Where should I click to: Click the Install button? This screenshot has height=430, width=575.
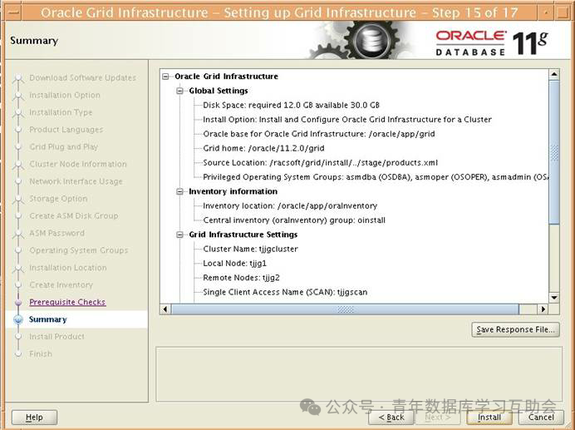pyautogui.click(x=489, y=418)
